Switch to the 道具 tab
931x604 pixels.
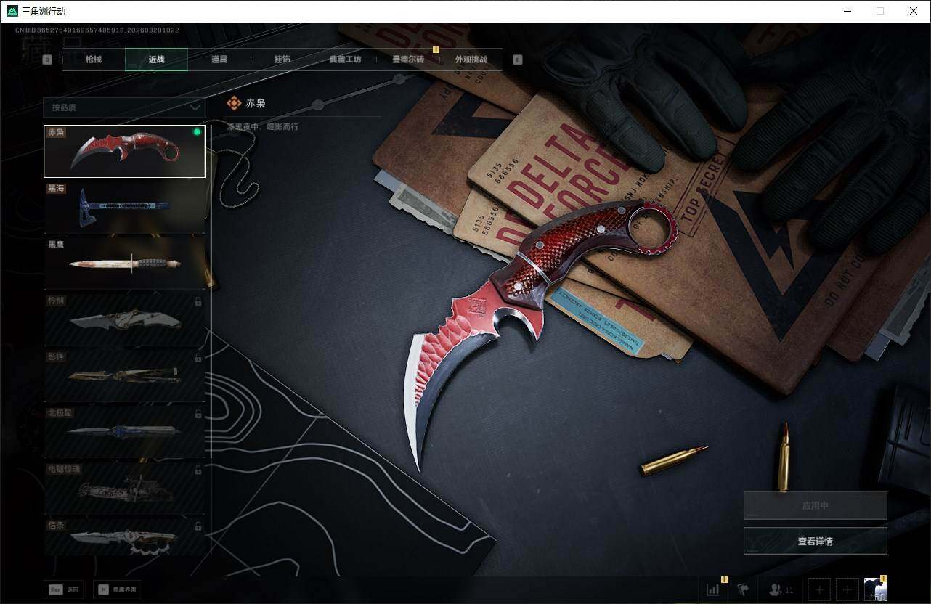coord(219,60)
